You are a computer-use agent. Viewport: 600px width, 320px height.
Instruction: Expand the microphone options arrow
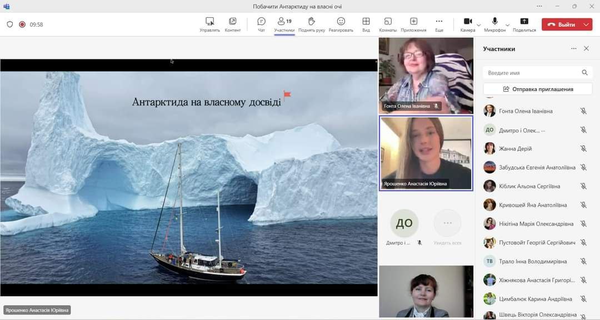(x=507, y=25)
